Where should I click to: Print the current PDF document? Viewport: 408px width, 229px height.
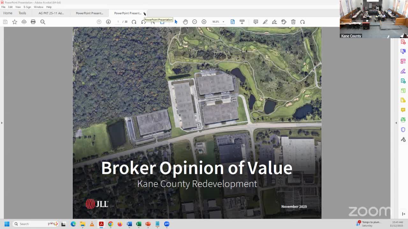pos(33,22)
